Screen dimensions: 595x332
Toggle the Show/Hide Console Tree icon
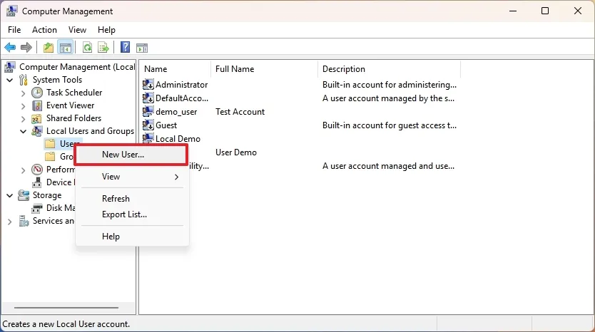[65, 48]
